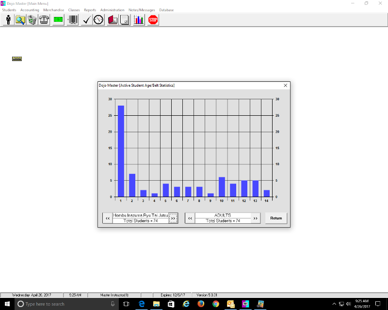Open the Action Center notifications
The image size is (388, 310).
tap(378, 304)
